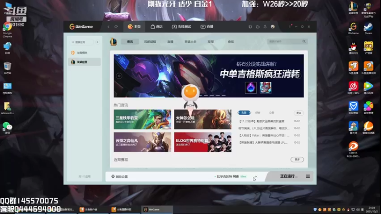381x214 pixels.
Task: Open the 网易云音乐 desktop shortcut
Action: (353, 88)
